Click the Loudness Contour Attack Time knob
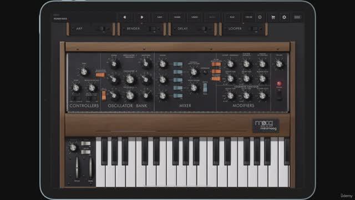Image resolution: width=355 pixels, height=200 pixels. click(x=230, y=96)
